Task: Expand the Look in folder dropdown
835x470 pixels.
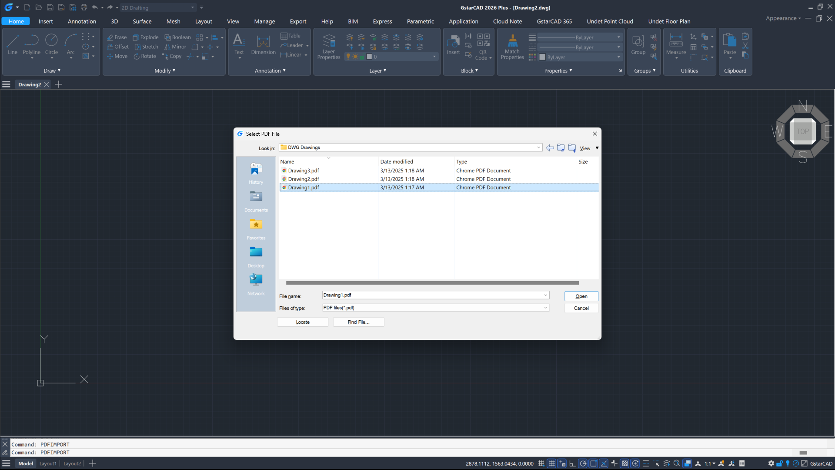Action: pyautogui.click(x=538, y=148)
